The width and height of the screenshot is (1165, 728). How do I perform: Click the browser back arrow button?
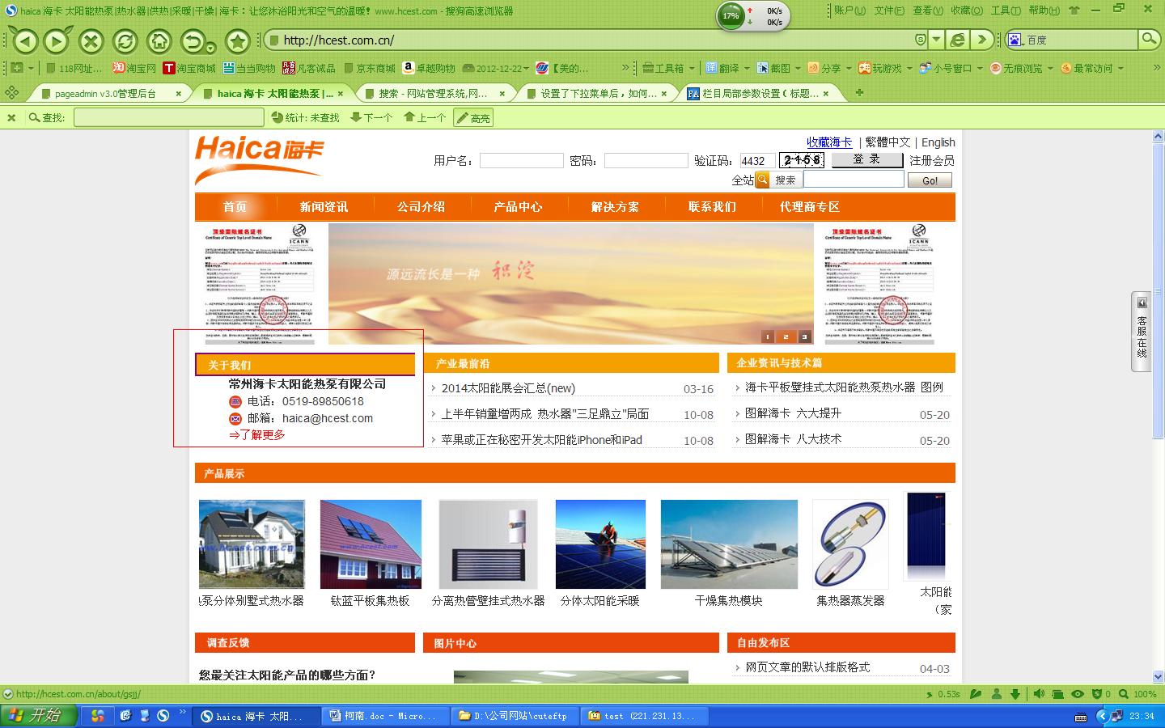click(x=25, y=40)
